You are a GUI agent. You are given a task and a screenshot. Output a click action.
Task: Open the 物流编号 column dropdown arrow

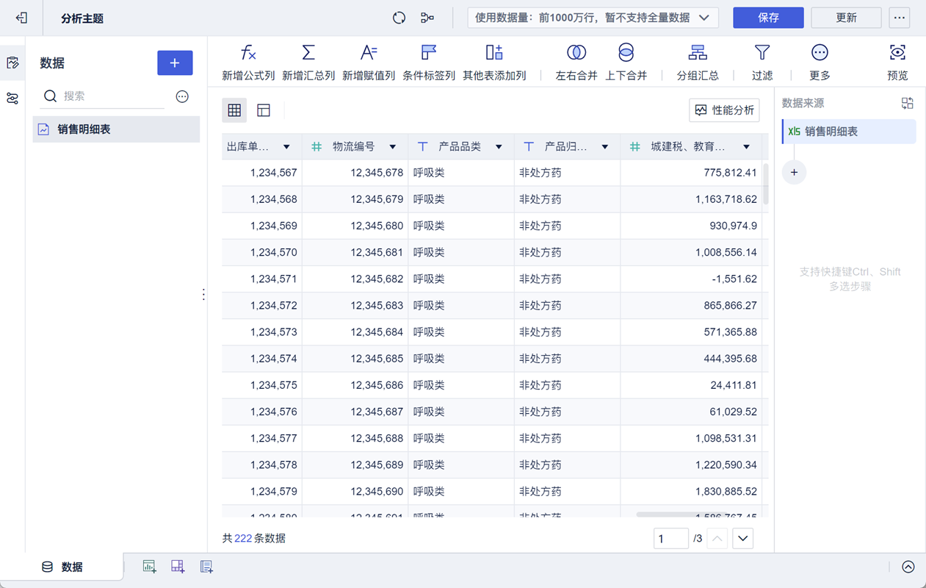click(393, 147)
